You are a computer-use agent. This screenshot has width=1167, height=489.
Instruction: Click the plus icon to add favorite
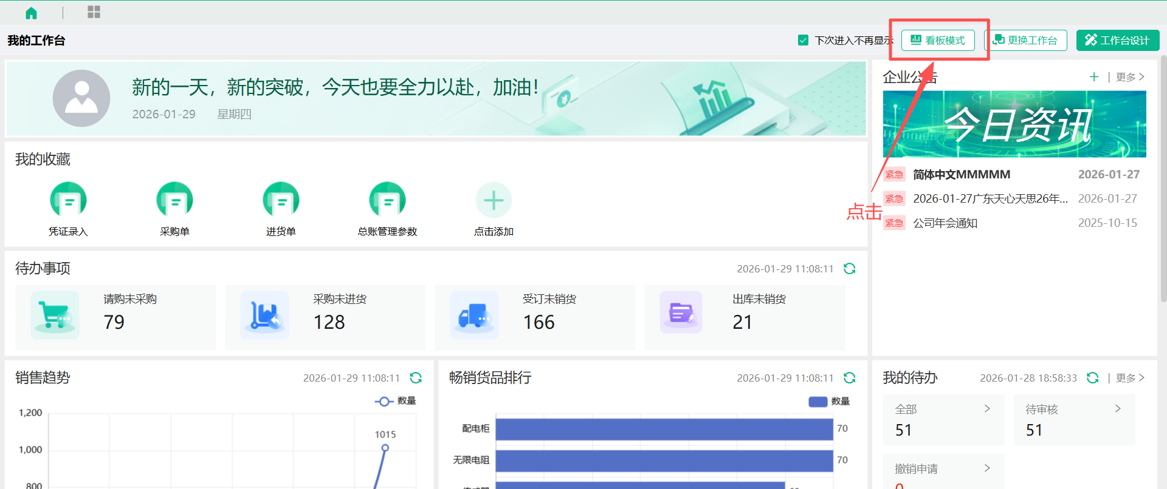[x=494, y=201]
